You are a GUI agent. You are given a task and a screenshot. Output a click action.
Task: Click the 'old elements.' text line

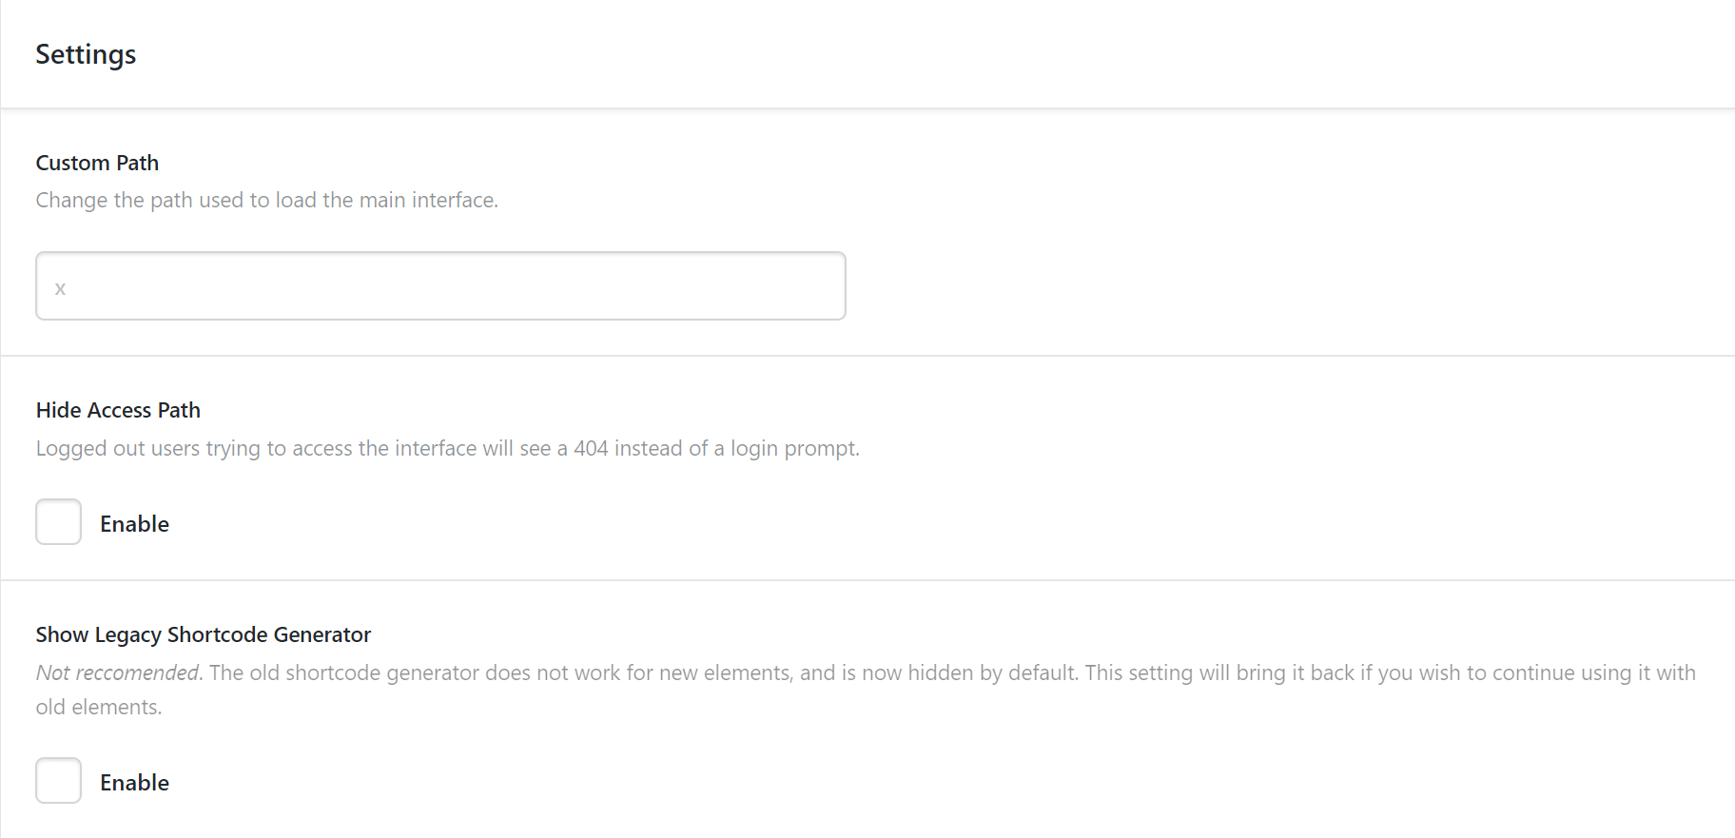99,708
